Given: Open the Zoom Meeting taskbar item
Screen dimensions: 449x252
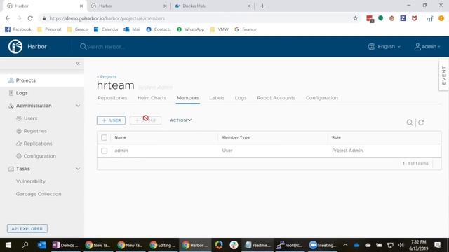Looking at the screenshot, I should (x=323, y=245).
